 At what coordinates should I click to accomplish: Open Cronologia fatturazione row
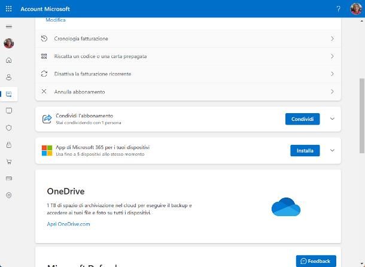point(188,39)
